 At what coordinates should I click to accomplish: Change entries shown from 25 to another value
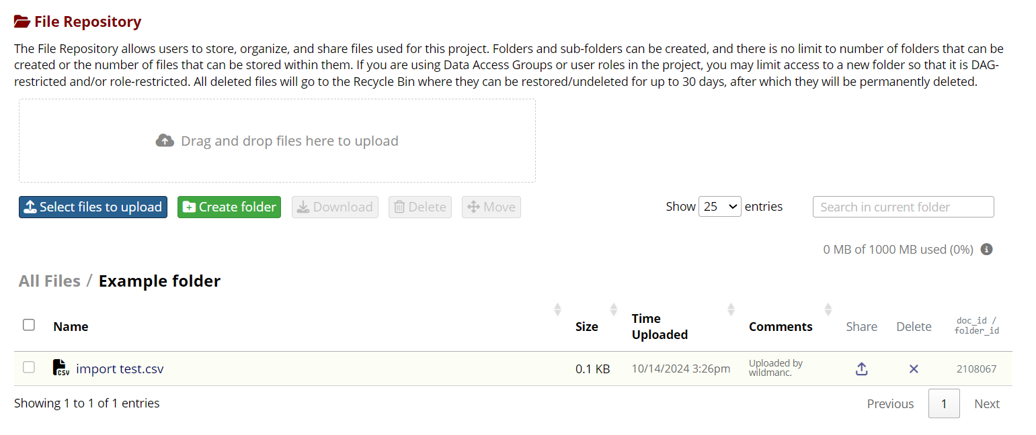tap(719, 206)
